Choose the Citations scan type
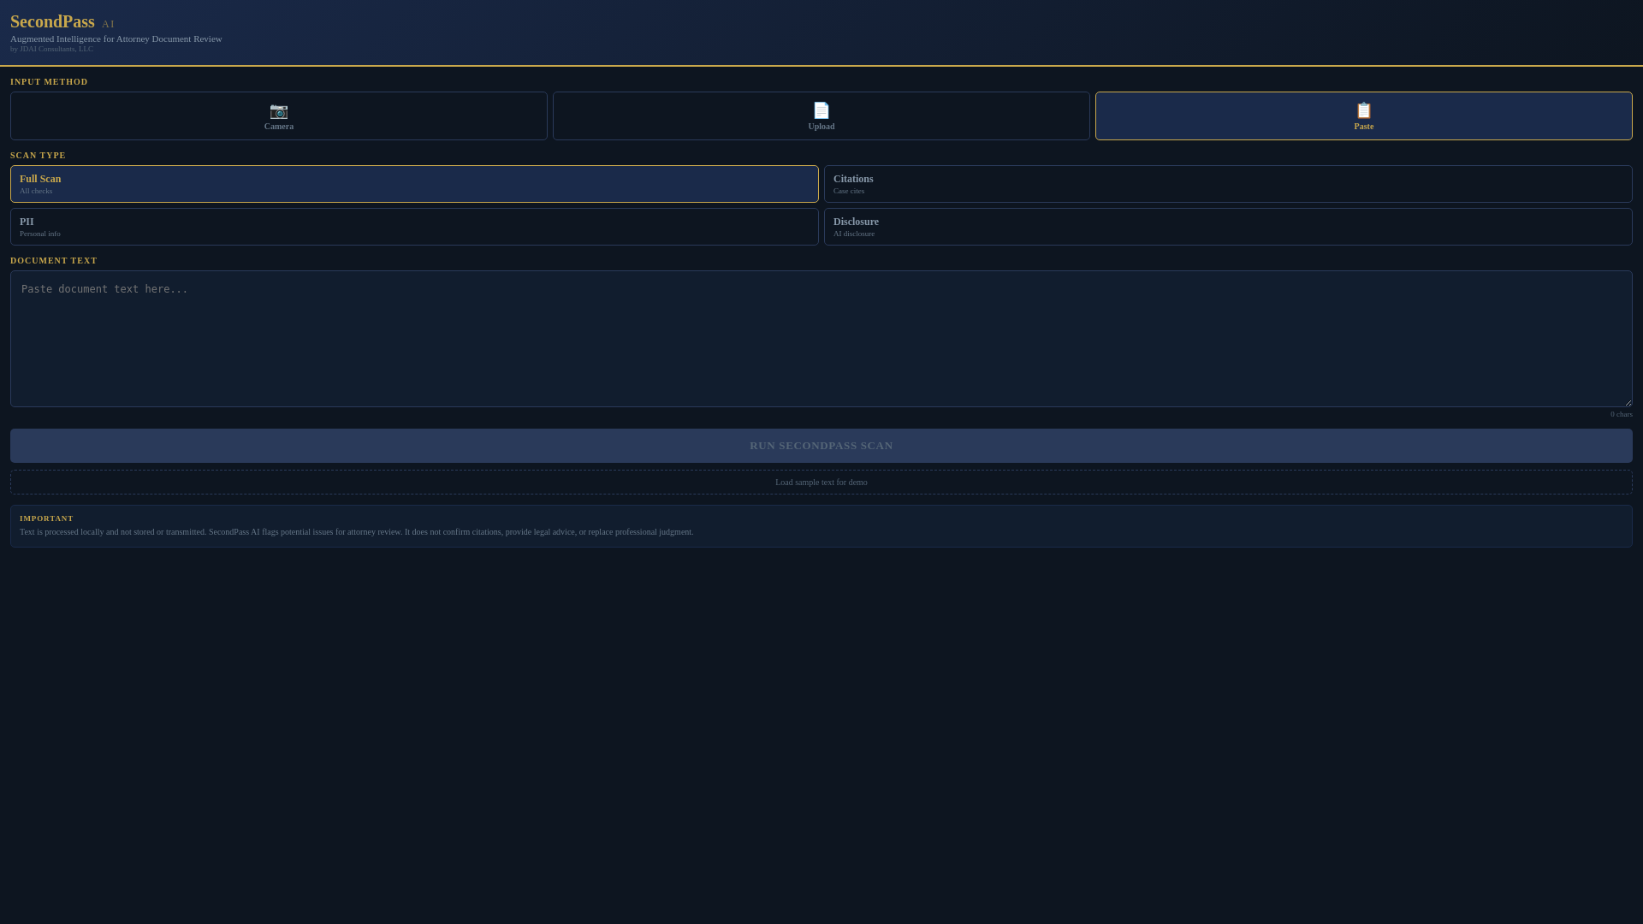Screen dimensions: 1643x924 [1228, 184]
